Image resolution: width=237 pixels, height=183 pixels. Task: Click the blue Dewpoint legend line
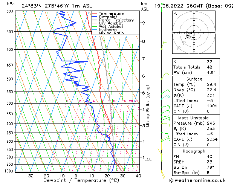[95, 17]
